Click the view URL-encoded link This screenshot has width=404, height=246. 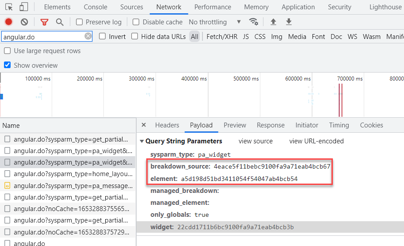(316, 141)
